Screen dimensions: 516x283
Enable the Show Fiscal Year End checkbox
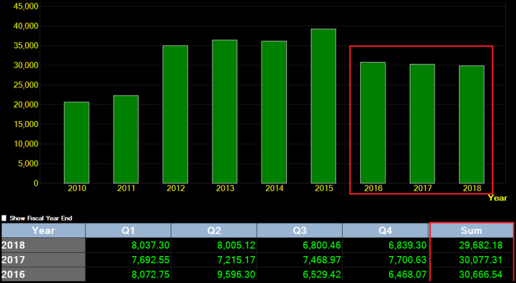click(x=4, y=218)
